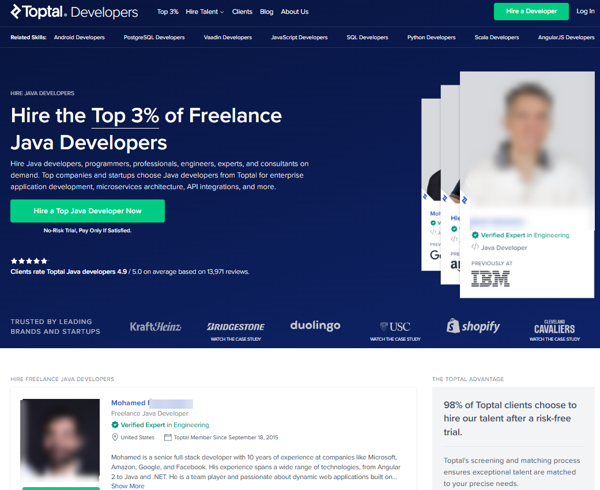Image resolution: width=600 pixels, height=490 pixels.
Task: Click the Shopify logo icon
Action: 454,326
